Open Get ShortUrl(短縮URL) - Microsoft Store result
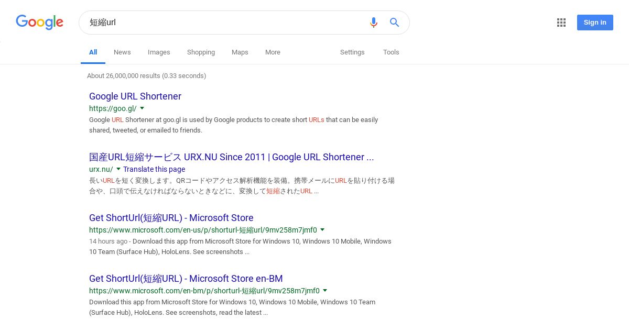 pos(171,218)
